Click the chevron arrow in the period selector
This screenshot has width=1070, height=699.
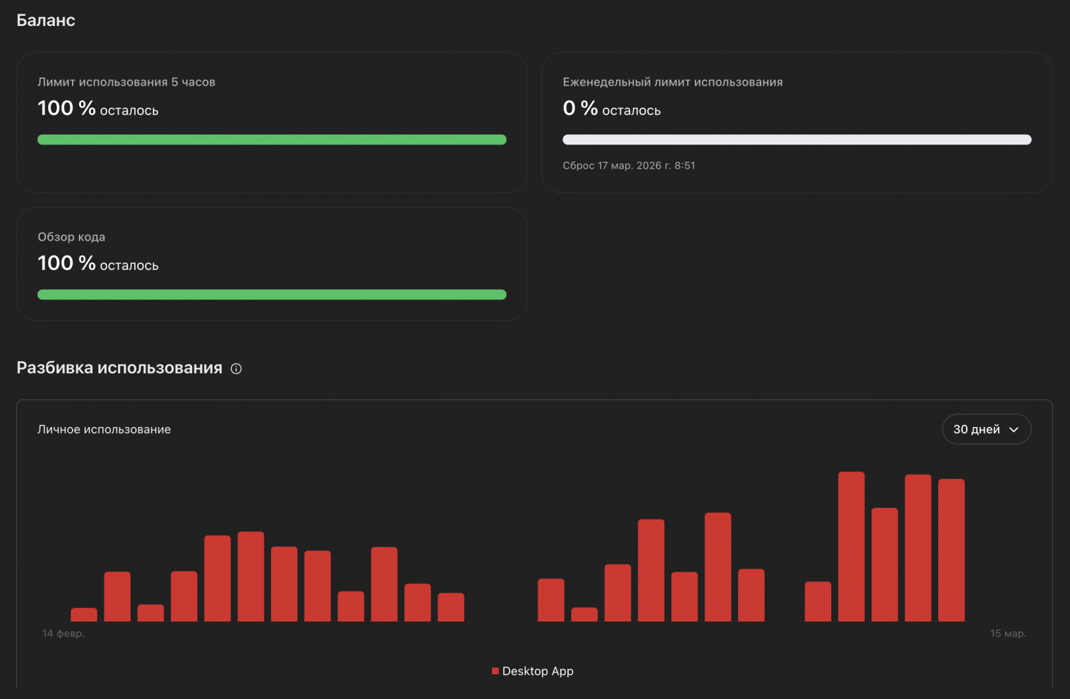tap(1014, 430)
